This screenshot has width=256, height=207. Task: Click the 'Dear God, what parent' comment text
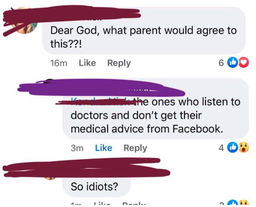pyautogui.click(x=143, y=37)
